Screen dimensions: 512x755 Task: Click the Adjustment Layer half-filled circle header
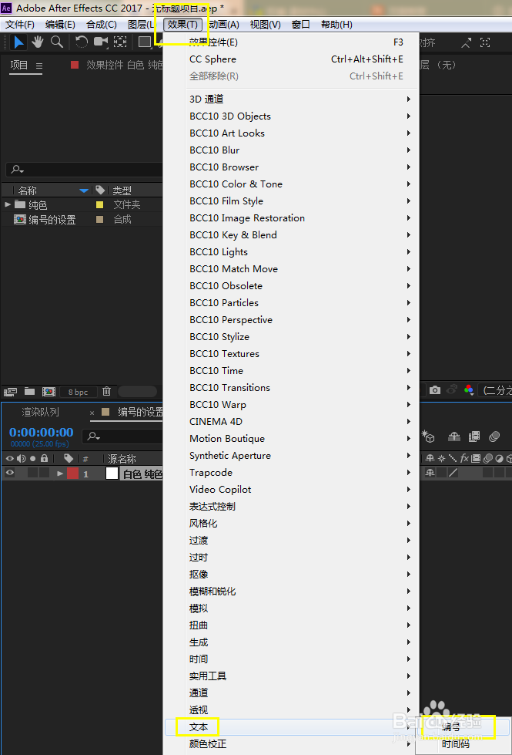[500, 458]
